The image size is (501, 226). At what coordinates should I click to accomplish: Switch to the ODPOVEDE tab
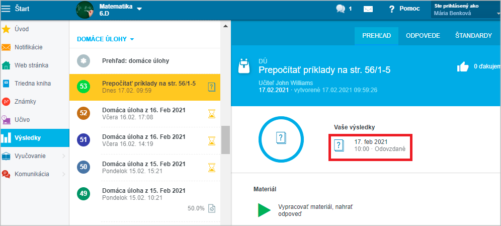point(423,35)
